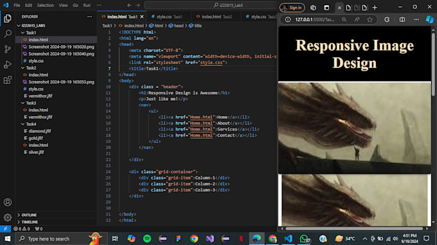Open the Edit menu
This screenshot has width=437, height=245.
(x=28, y=5)
